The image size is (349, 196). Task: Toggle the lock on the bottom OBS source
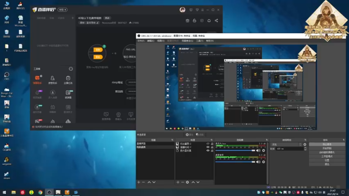(x=212, y=150)
